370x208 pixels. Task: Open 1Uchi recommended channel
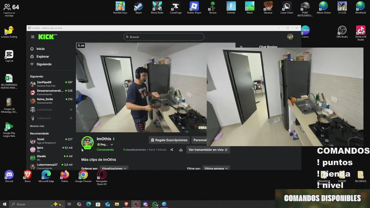click(51, 141)
